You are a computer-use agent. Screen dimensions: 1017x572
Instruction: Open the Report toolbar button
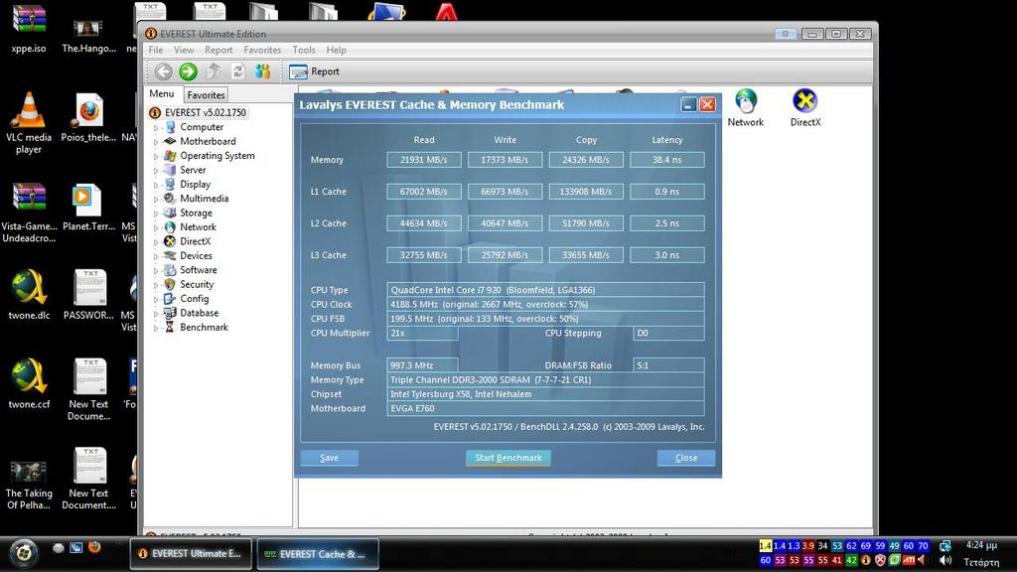[x=315, y=71]
